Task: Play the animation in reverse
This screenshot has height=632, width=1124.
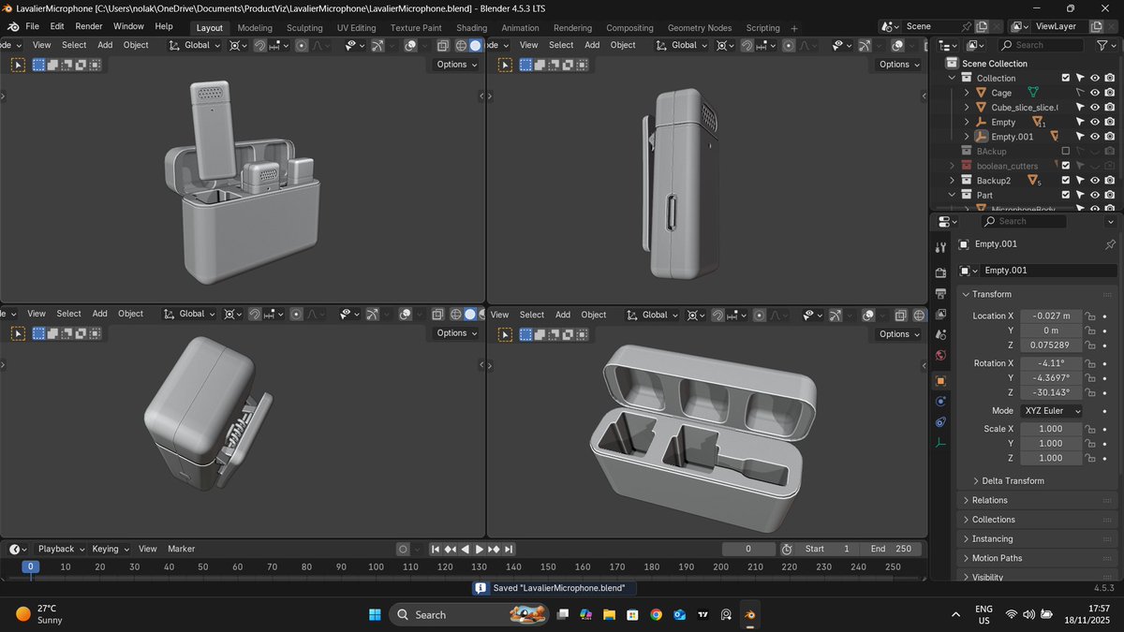Action: click(x=466, y=550)
